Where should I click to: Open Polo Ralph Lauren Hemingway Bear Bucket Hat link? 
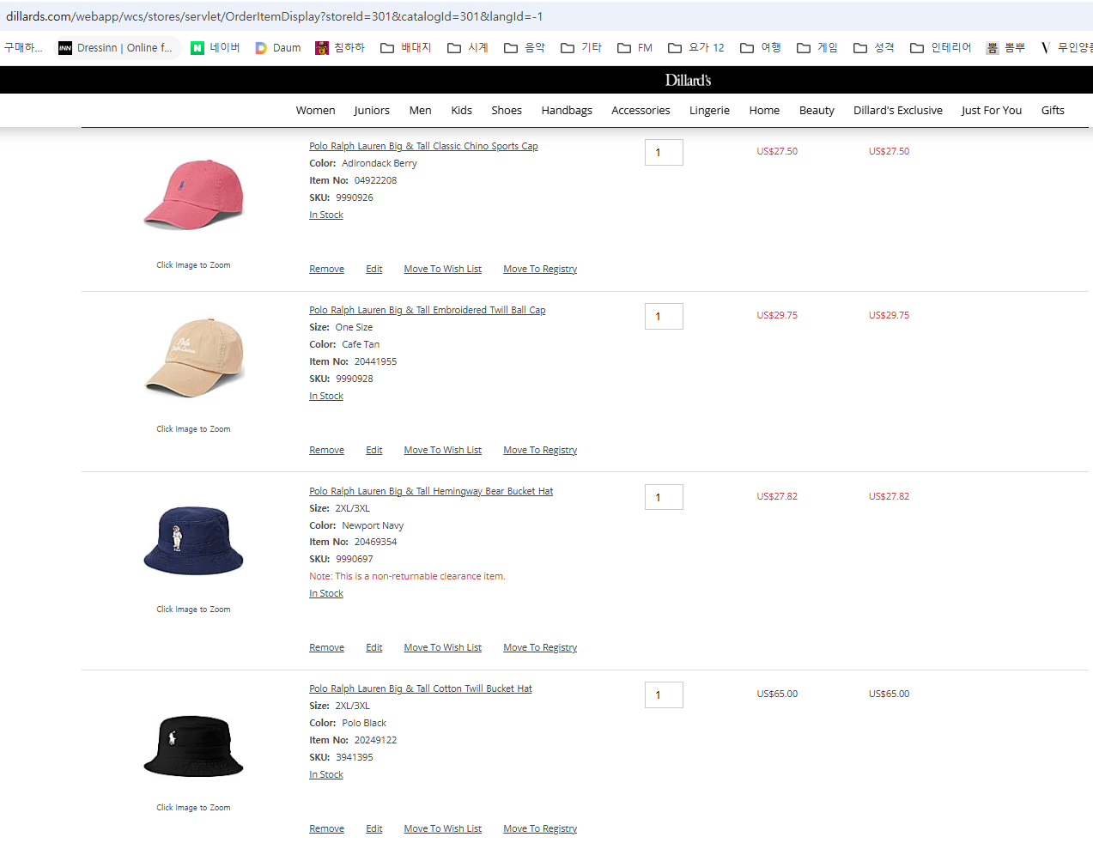point(431,492)
